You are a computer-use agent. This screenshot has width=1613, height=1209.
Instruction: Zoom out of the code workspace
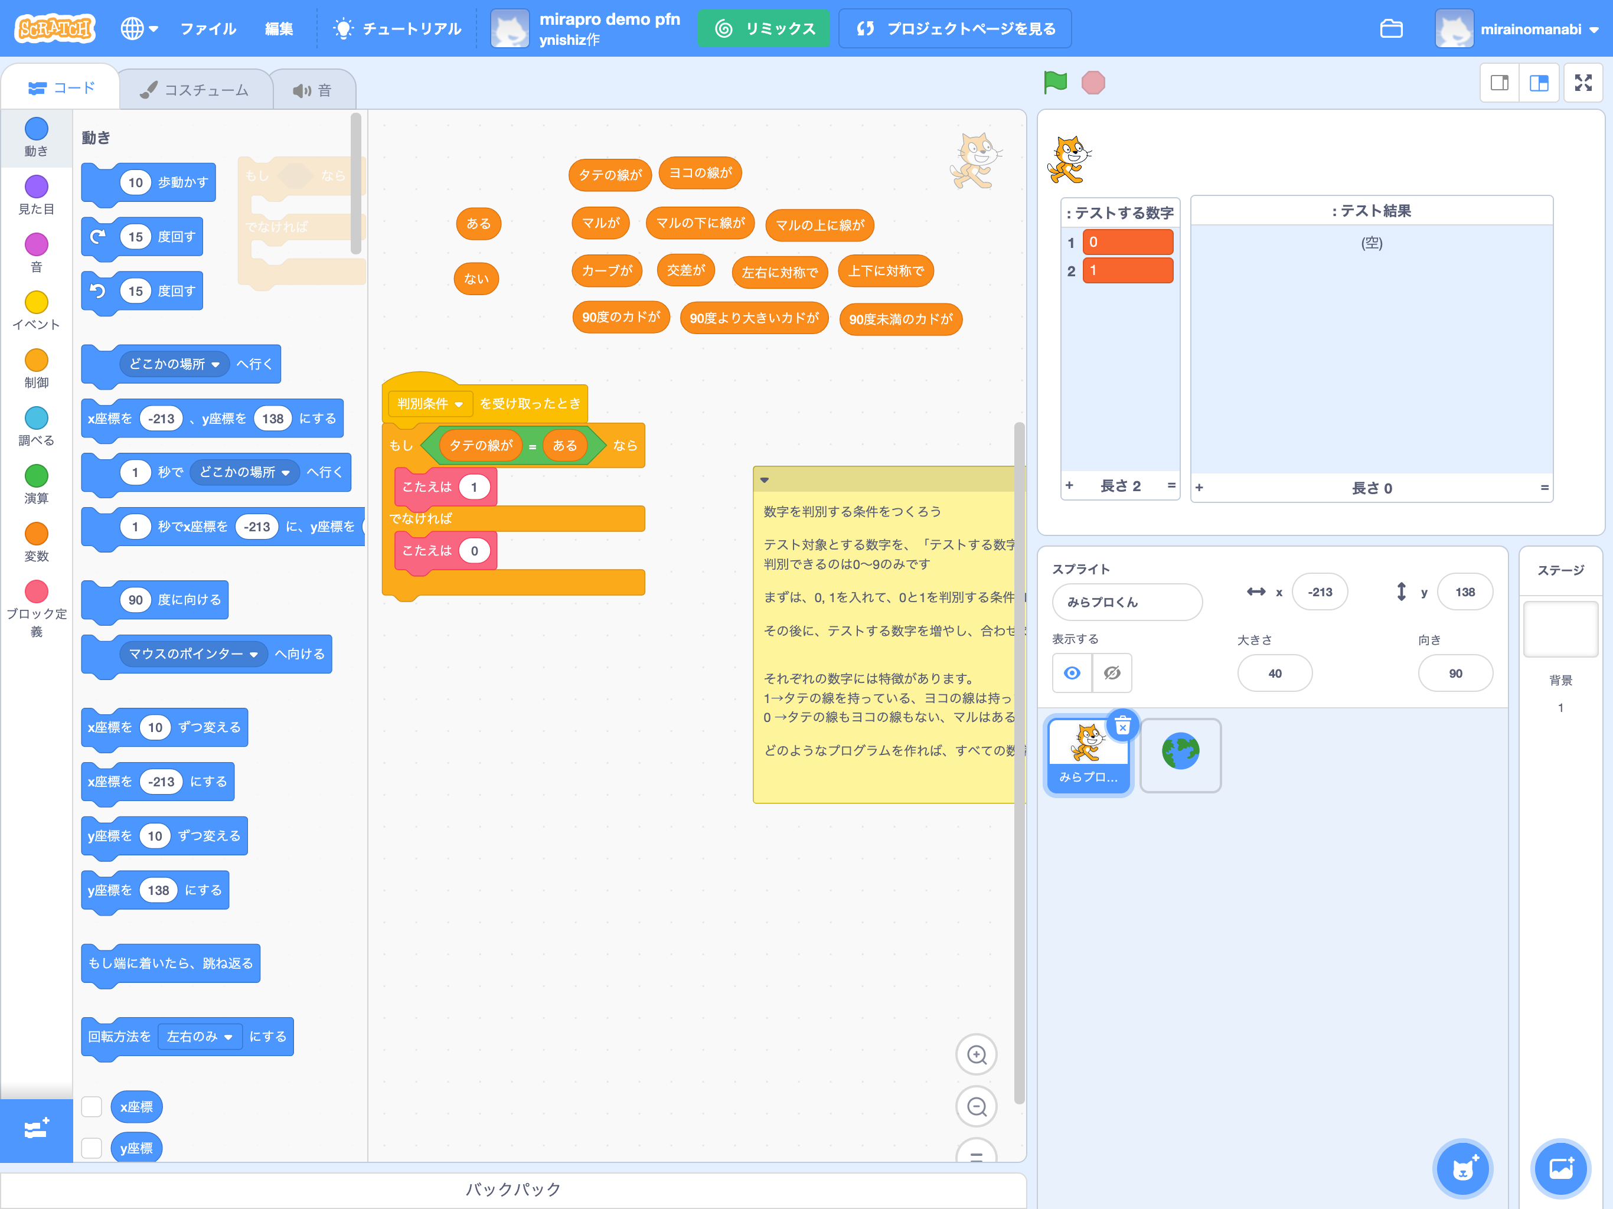point(977,1107)
